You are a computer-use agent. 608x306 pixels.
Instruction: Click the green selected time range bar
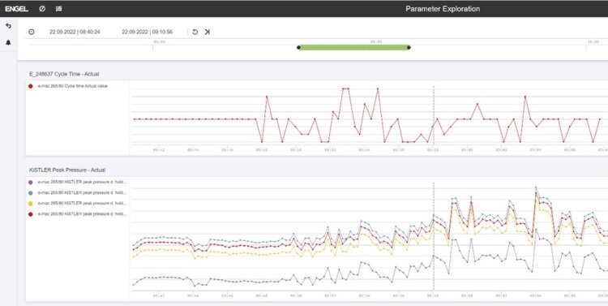coord(353,47)
